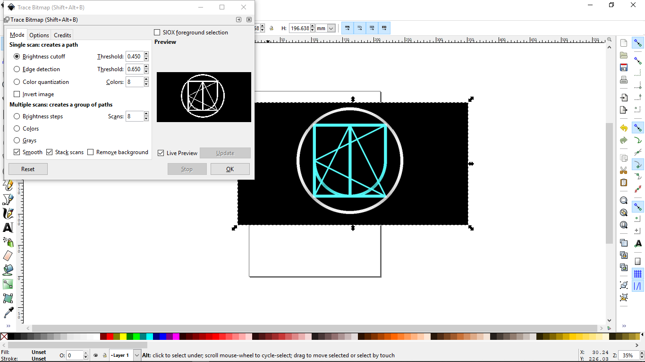The image size is (645, 362).
Task: Click the canvas vertical scrollbar
Action: tap(610, 183)
